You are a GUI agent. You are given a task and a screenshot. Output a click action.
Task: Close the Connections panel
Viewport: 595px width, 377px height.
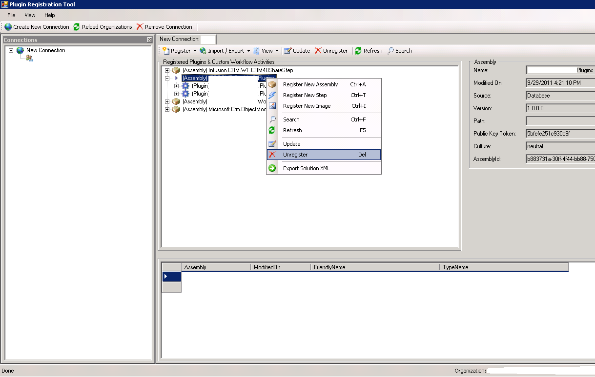(x=149, y=40)
